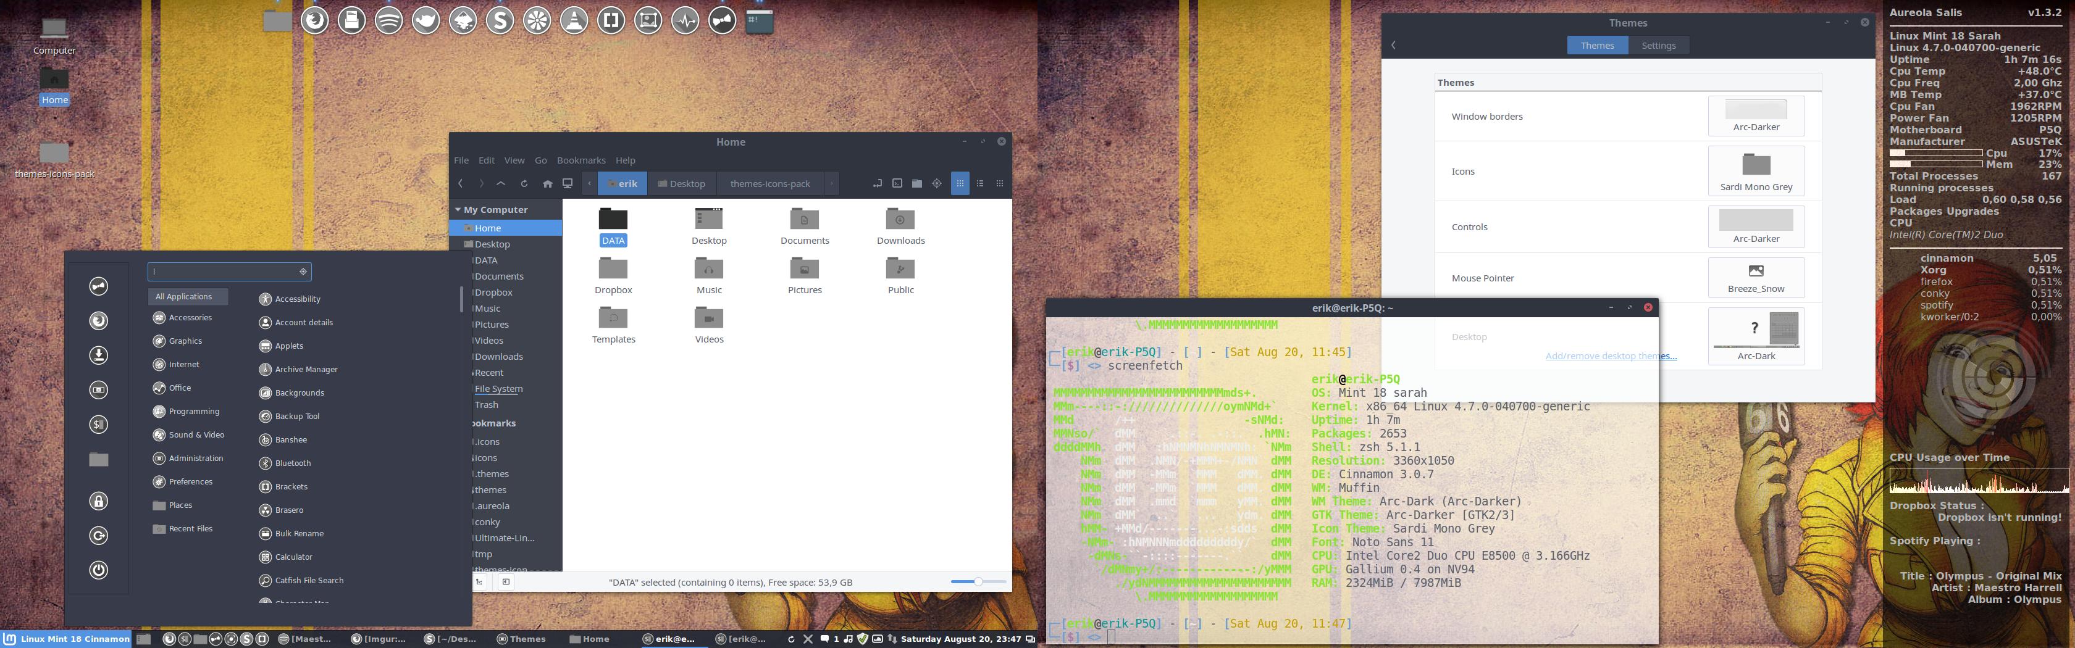Reload the Home folder view
This screenshot has width=2075, height=648.
coord(524,183)
